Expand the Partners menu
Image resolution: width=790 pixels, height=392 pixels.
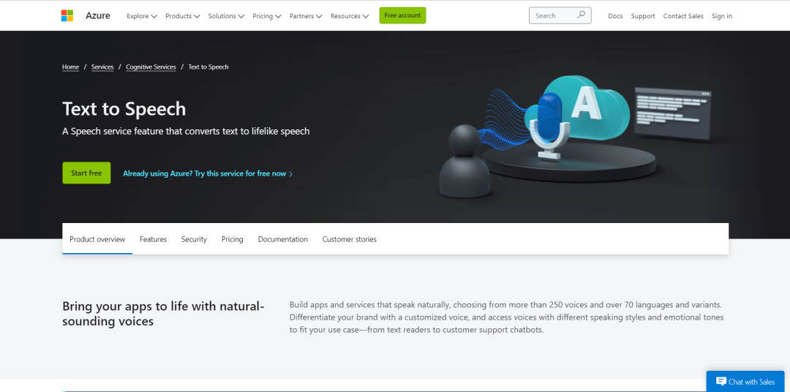click(305, 16)
